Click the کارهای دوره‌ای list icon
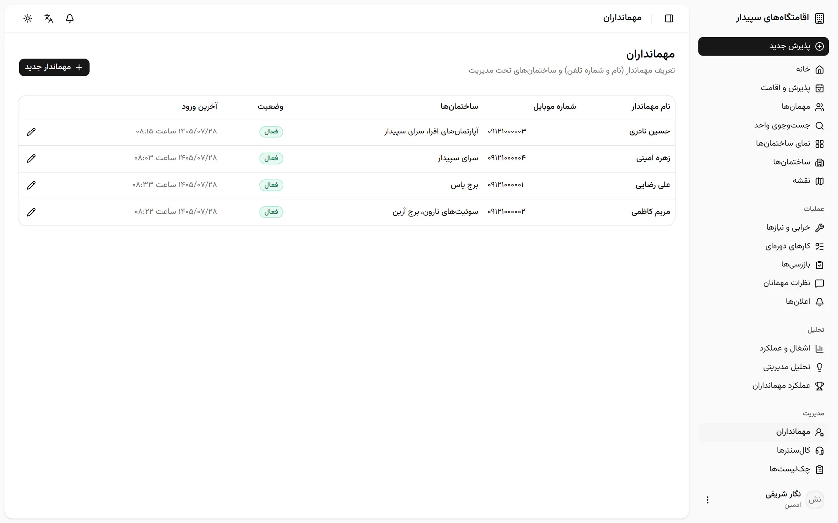The width and height of the screenshot is (838, 523). coord(819,246)
